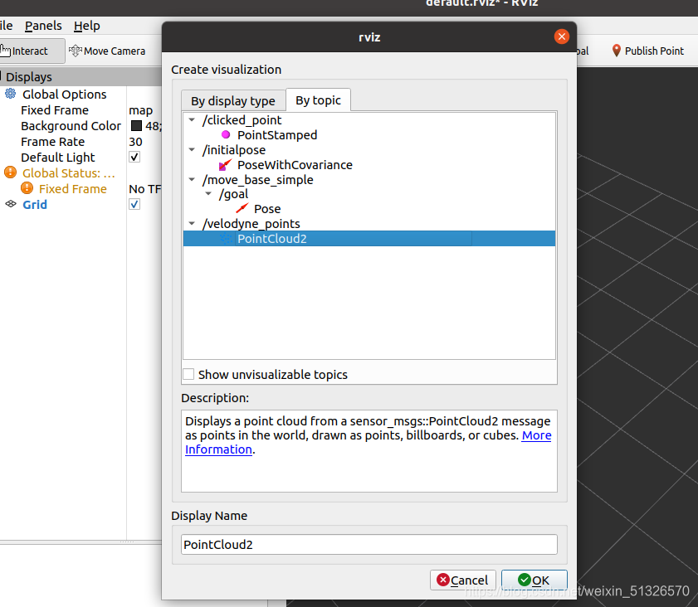This screenshot has height=607, width=698.
Task: Click the /move_base_simple topic label
Action: (258, 180)
